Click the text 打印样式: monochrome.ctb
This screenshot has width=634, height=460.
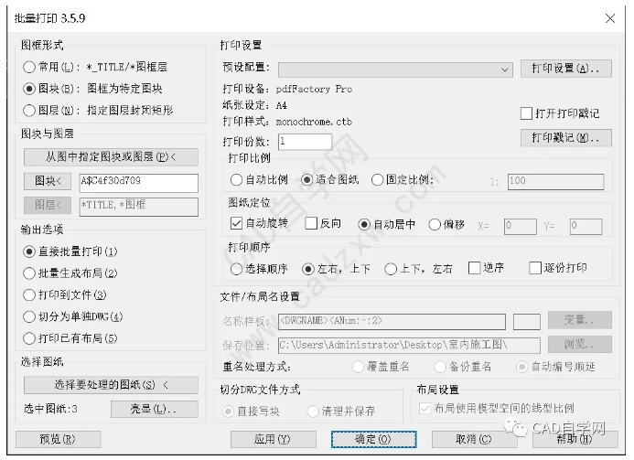(287, 122)
